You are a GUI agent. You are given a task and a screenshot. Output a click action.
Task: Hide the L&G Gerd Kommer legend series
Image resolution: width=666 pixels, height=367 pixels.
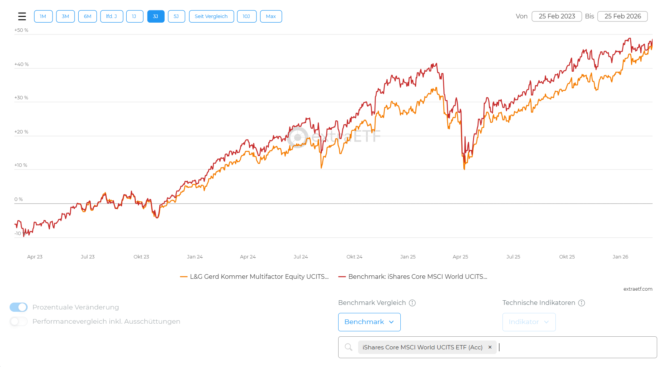point(259,276)
